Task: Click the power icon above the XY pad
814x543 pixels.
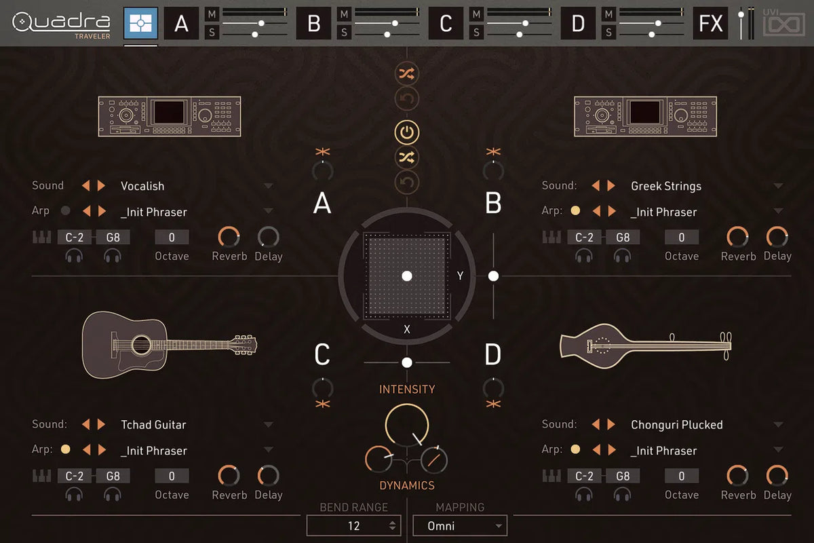Action: (406, 132)
